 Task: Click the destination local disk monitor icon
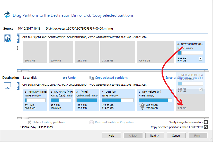[x=7, y=86]
